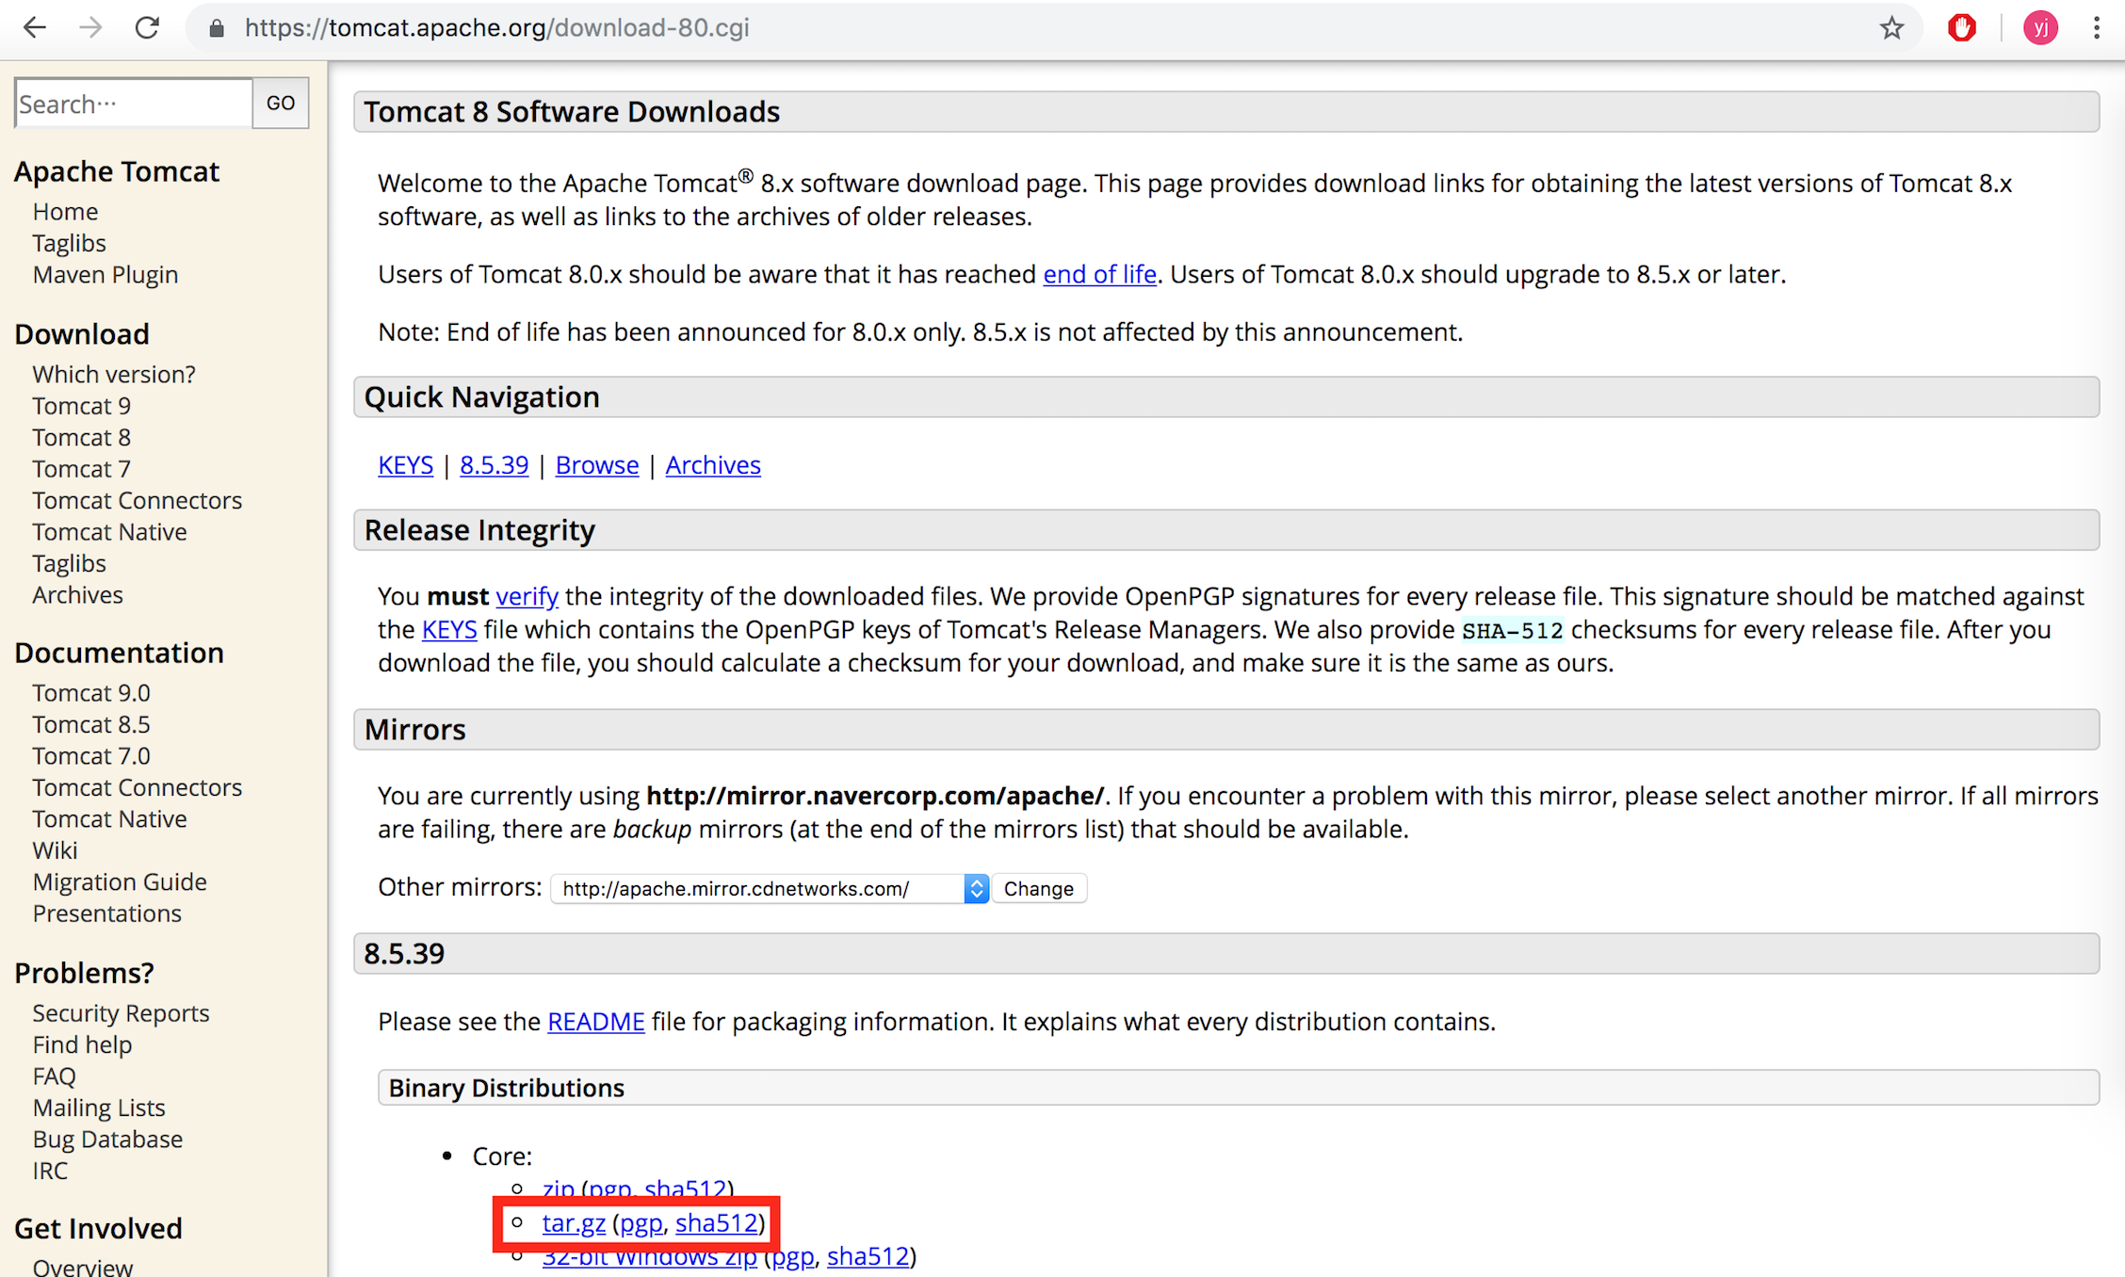This screenshot has width=2125, height=1277.
Task: Open Tomcat 9 in Download sidebar
Action: pyautogui.click(x=81, y=406)
